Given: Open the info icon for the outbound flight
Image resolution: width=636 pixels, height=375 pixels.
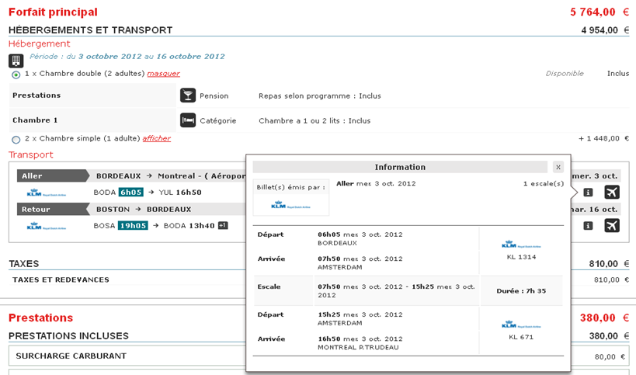Looking at the screenshot, I should (x=589, y=193).
